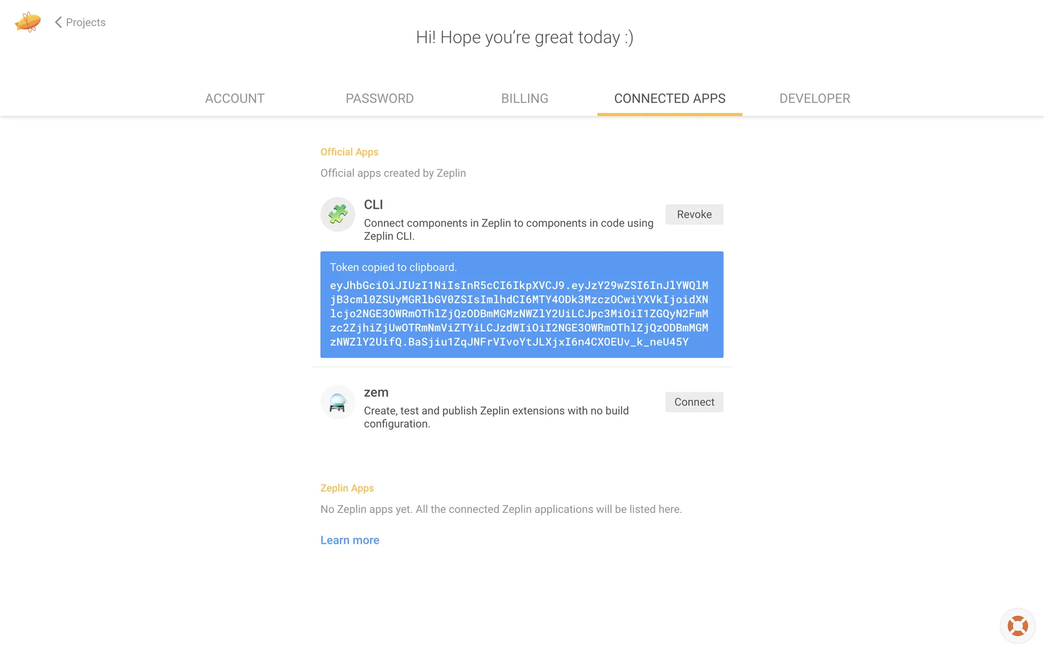
Task: Open the Password tab
Action: click(380, 98)
